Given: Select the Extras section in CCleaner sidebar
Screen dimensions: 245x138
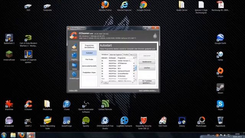Looking at the screenshot, I should coord(74,66).
